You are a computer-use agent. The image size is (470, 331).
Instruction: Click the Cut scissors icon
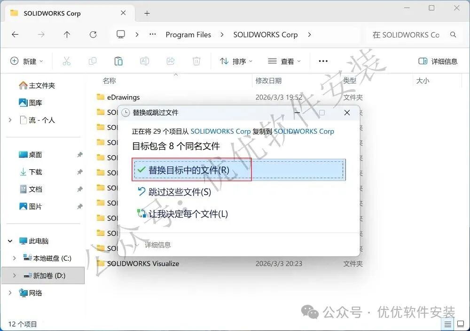tap(67, 61)
